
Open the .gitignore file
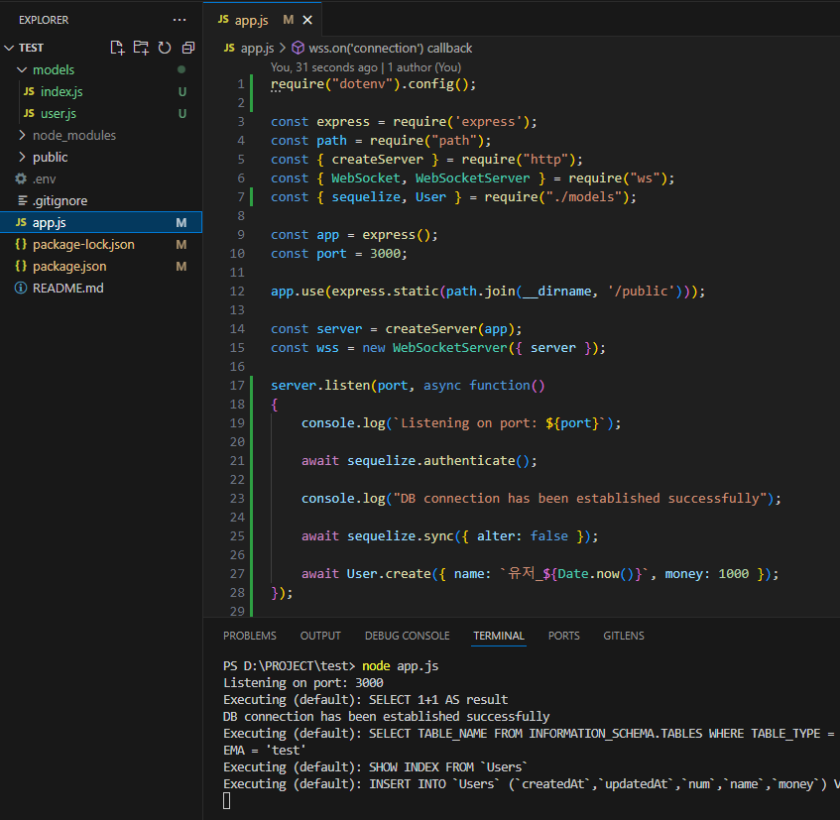pos(60,201)
